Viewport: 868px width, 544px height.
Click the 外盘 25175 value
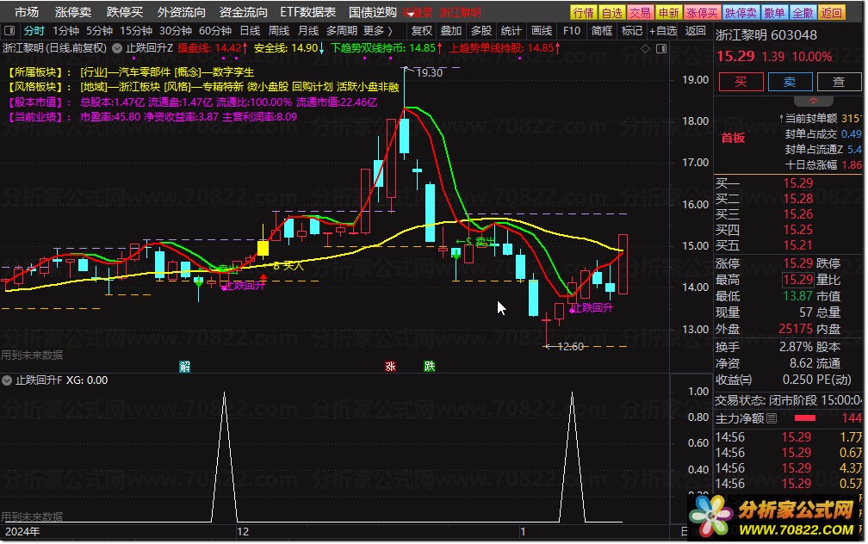tap(796, 329)
